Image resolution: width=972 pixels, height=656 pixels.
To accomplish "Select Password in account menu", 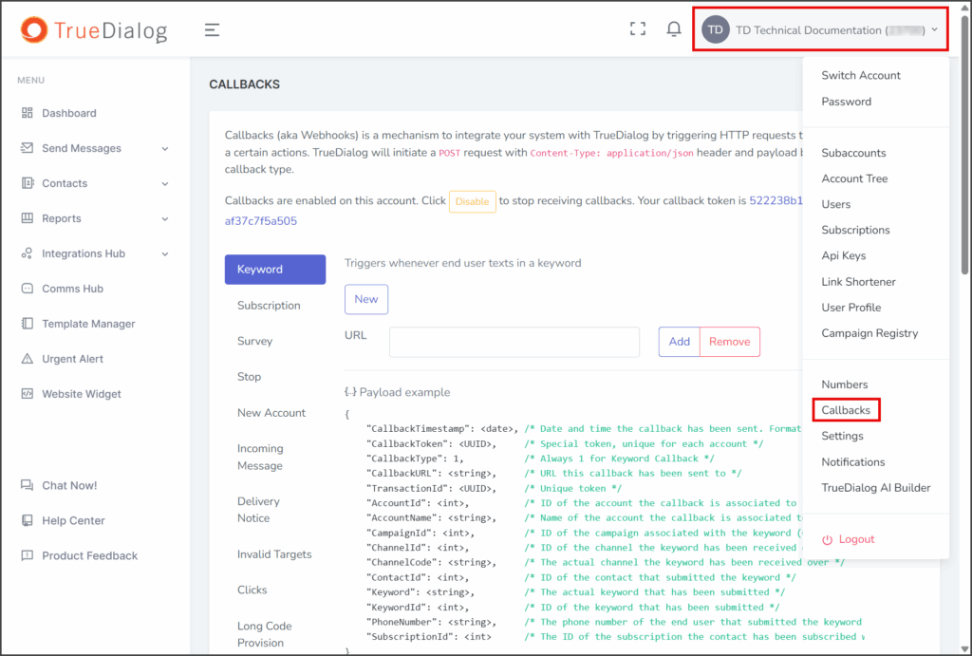I will (846, 101).
